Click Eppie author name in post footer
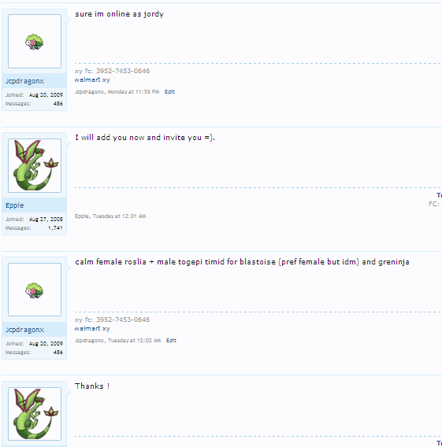The width and height of the screenshot is (442, 447). coord(82,216)
